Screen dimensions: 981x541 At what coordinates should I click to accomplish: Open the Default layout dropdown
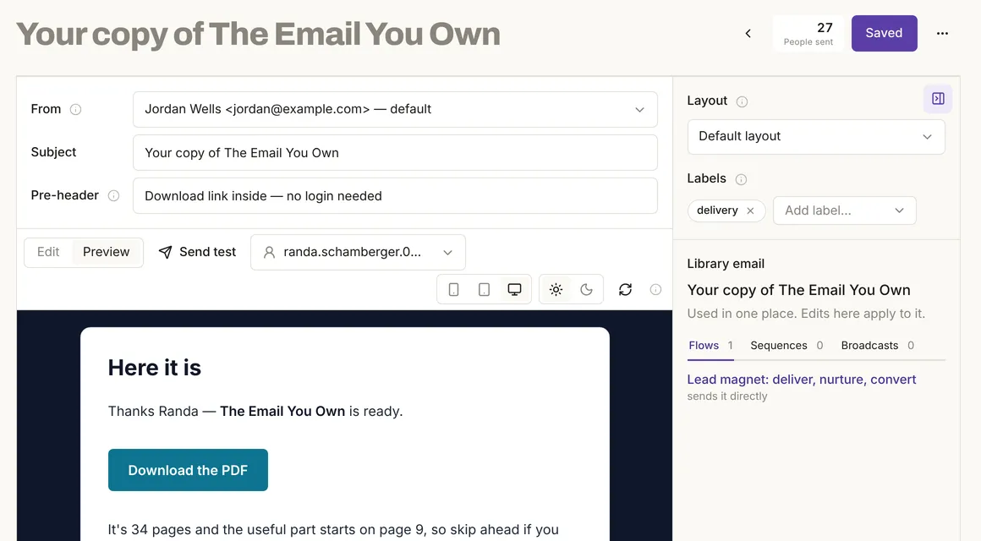[x=816, y=136]
